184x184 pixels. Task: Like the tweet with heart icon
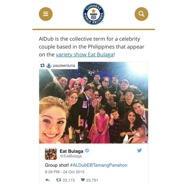[83, 180]
